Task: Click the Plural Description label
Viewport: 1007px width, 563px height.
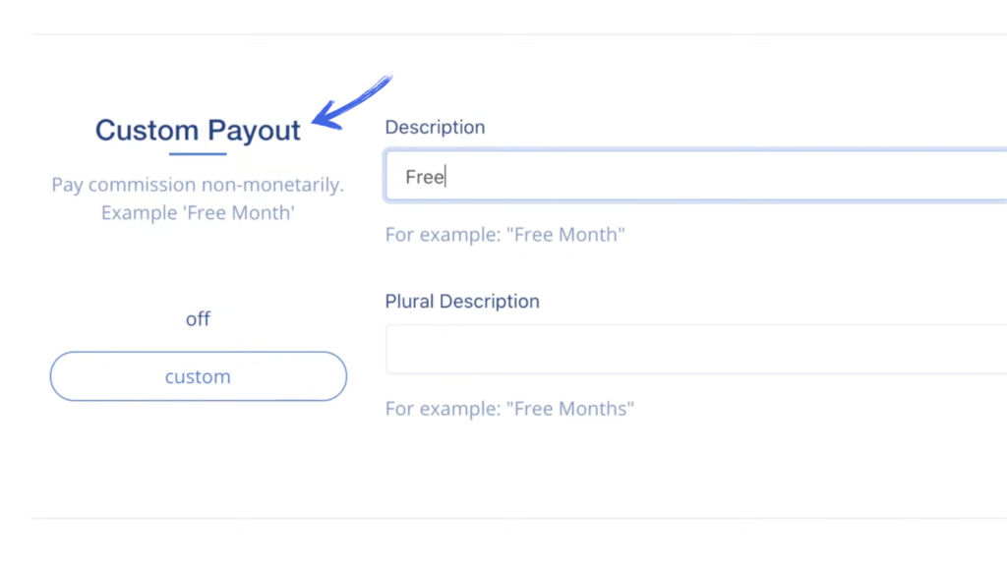Action: (462, 301)
